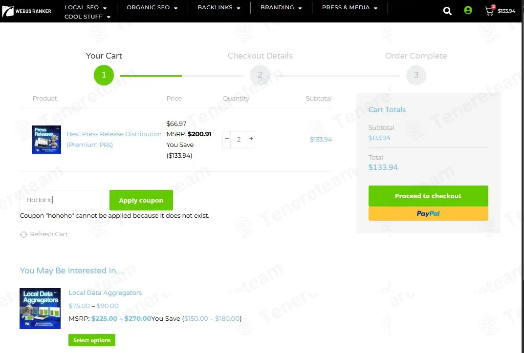The height and width of the screenshot is (353, 524).
Task: Click the Proceed to checkout button
Action: pyautogui.click(x=428, y=196)
